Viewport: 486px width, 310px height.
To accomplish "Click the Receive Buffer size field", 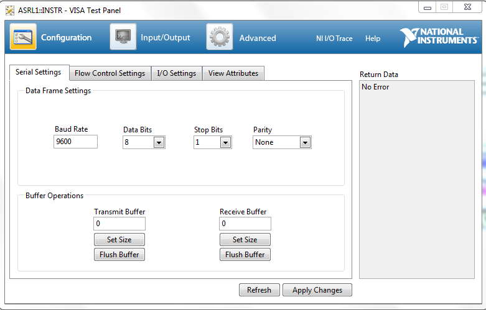I will click(245, 224).
